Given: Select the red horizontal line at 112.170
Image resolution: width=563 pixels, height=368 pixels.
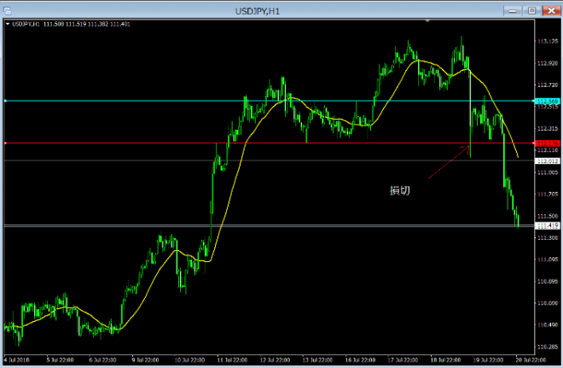Looking at the screenshot, I should [128, 143].
